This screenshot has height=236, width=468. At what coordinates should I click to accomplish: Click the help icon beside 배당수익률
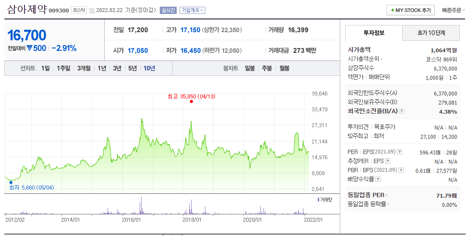[x=378, y=179]
